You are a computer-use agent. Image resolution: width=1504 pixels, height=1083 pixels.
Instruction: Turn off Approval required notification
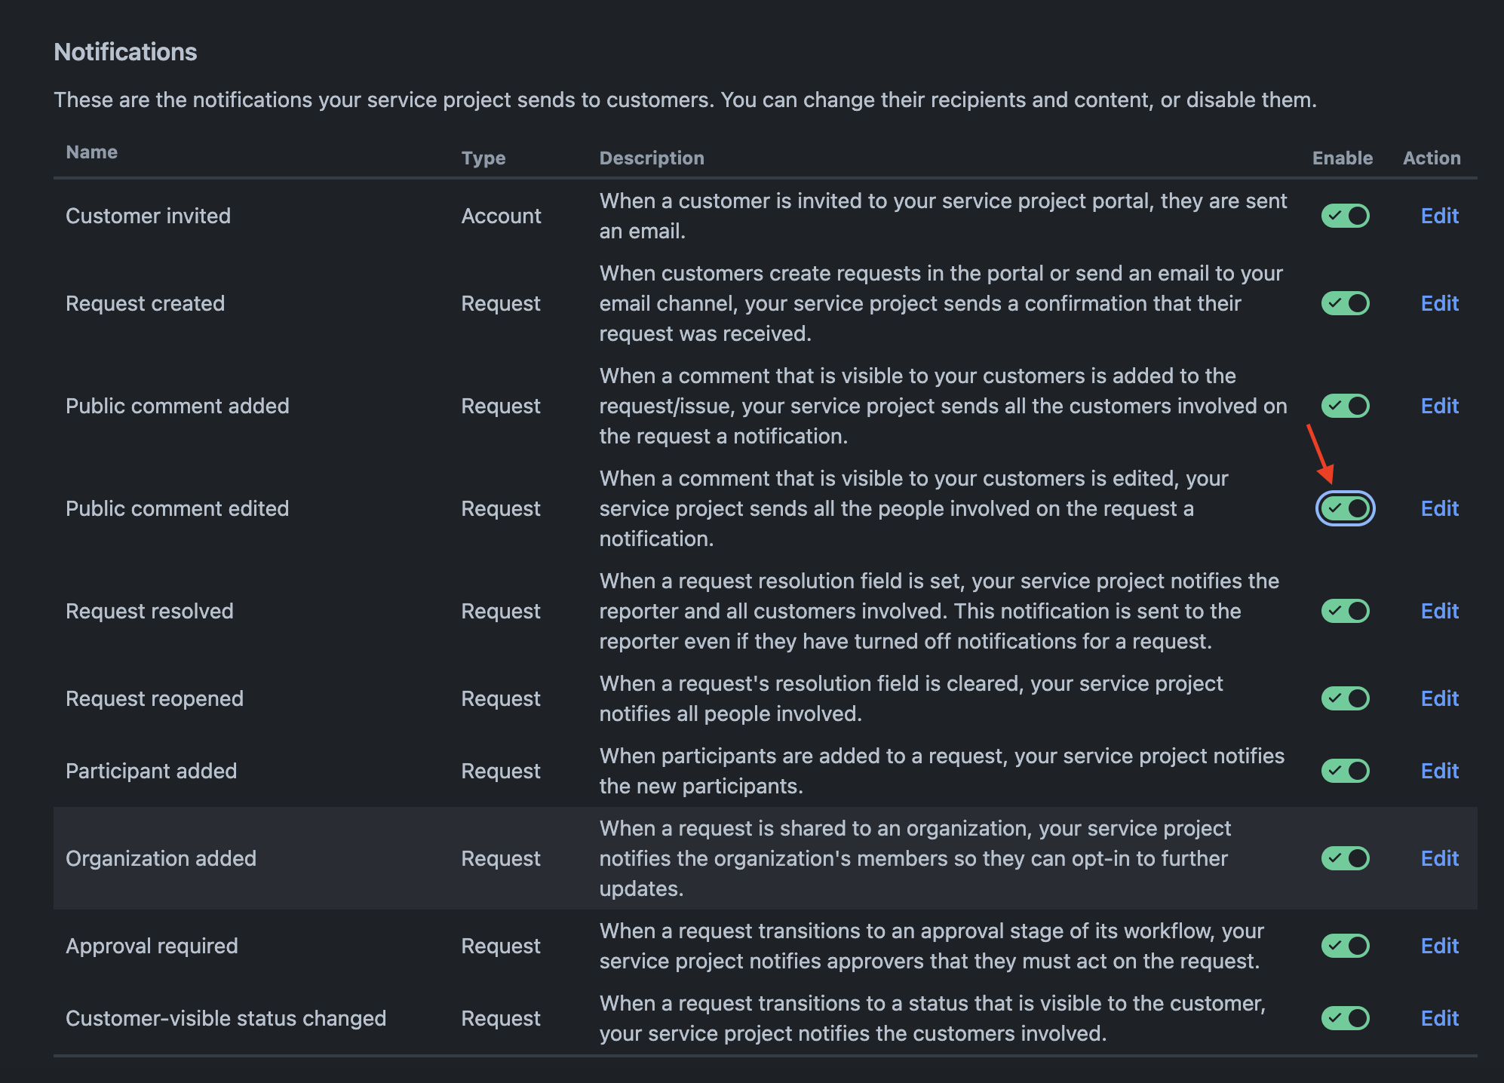[1345, 946]
